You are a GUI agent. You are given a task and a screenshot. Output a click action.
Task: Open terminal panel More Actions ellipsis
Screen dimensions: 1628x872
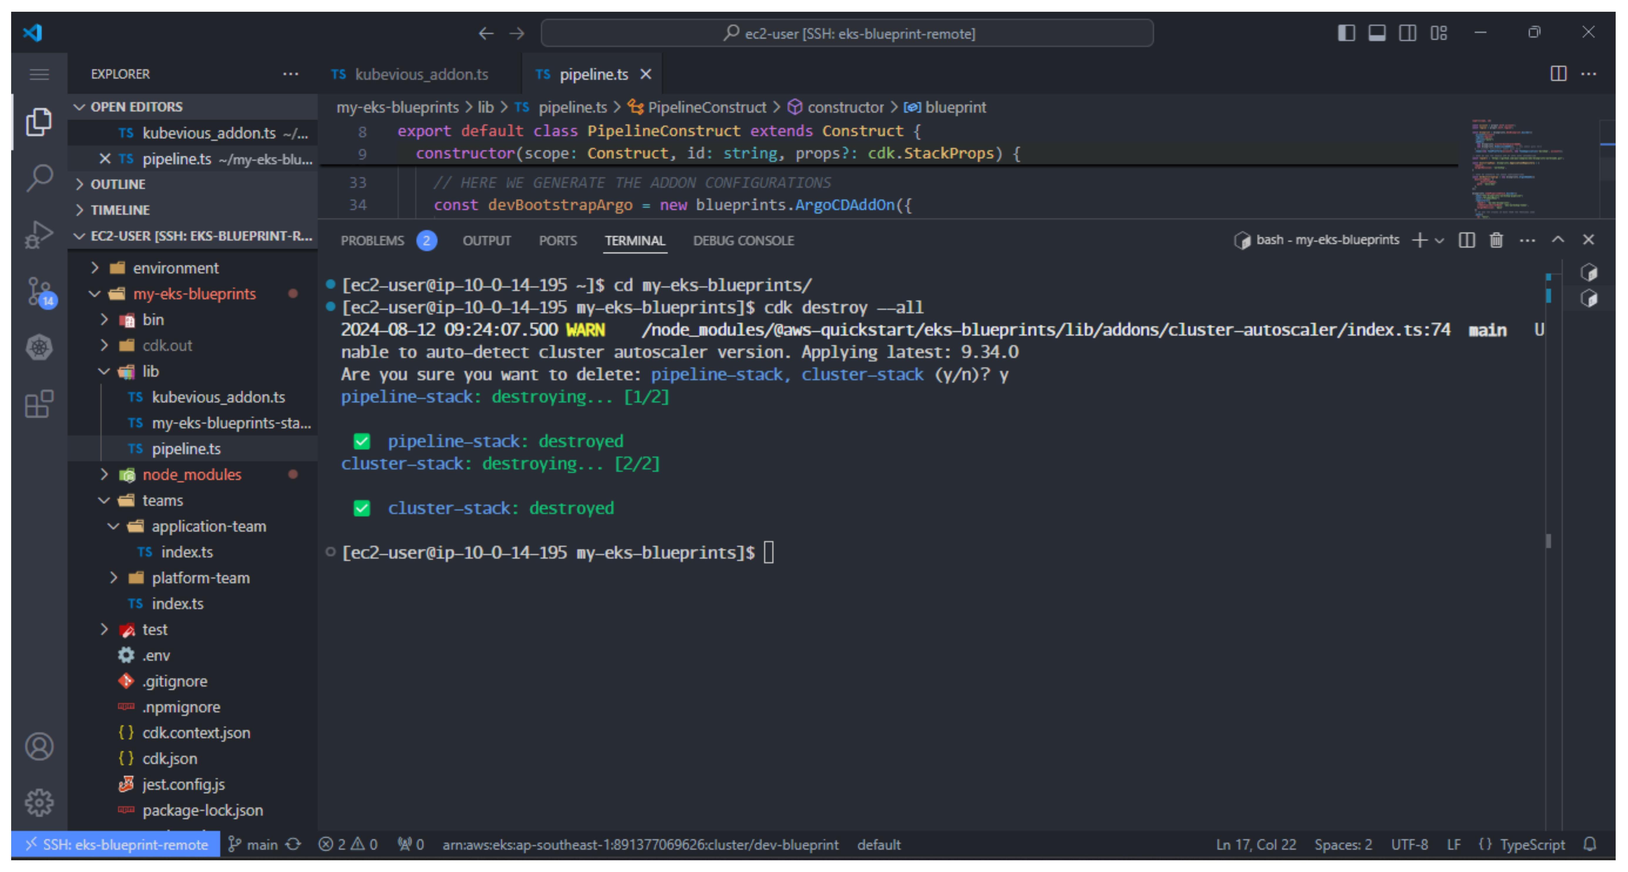point(1528,240)
